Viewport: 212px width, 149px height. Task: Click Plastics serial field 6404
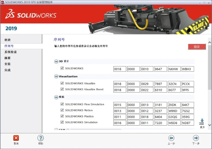160,117
